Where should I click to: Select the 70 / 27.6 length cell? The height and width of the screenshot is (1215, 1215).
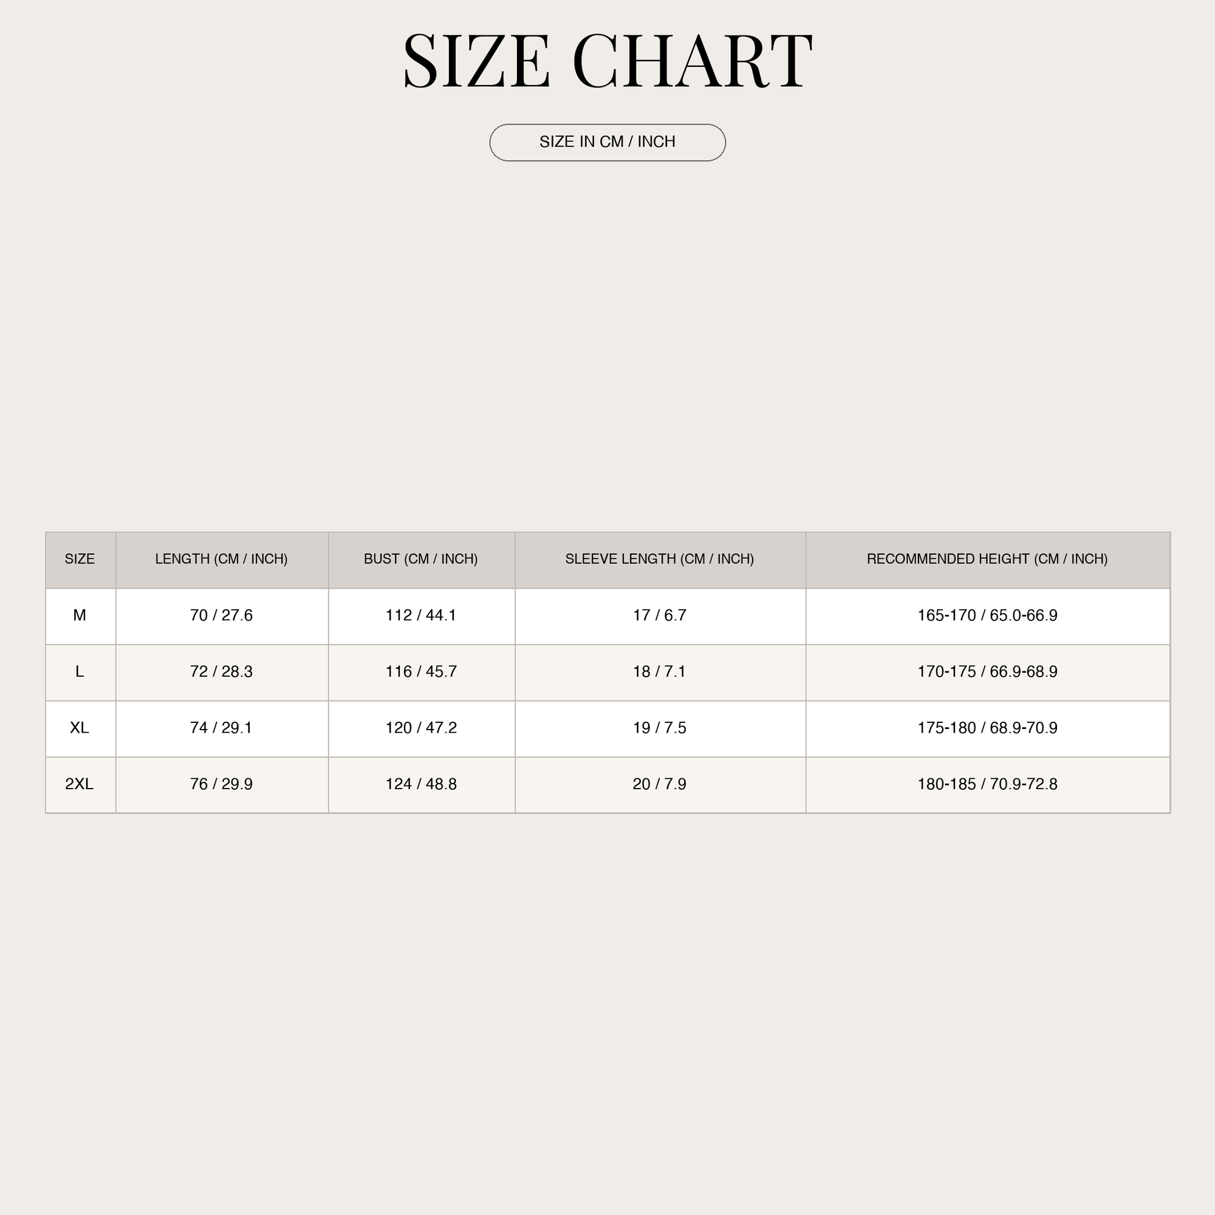click(222, 616)
